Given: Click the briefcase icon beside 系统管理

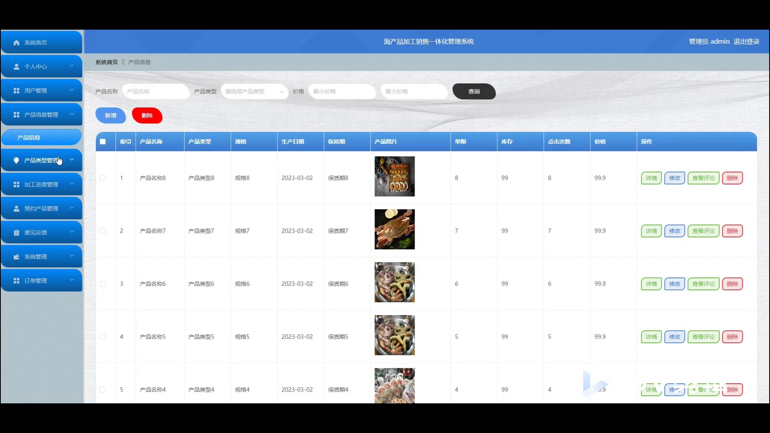Looking at the screenshot, I should 16,257.
